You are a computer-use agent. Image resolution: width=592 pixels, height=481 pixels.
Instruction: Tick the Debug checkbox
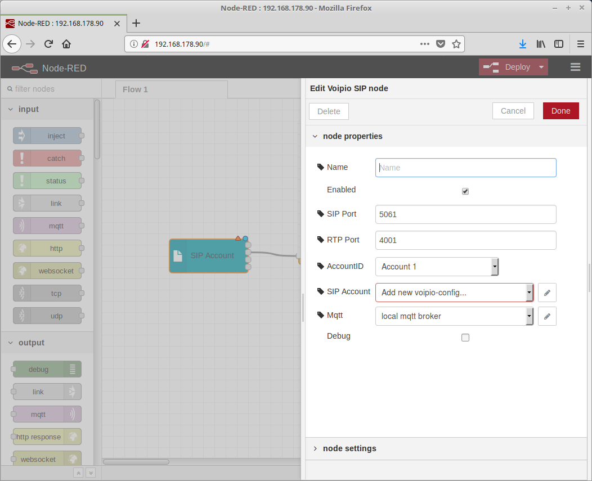click(x=465, y=338)
